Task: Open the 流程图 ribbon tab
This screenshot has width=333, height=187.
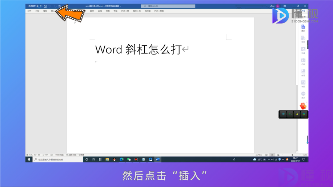Action: click(x=147, y=11)
